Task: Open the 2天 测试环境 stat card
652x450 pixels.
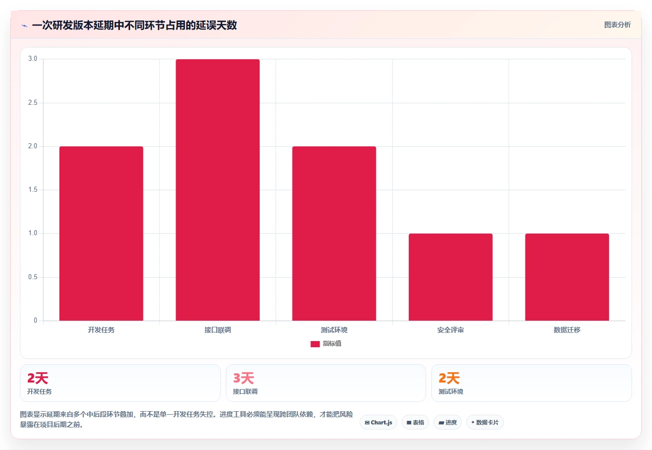Action: (x=532, y=383)
